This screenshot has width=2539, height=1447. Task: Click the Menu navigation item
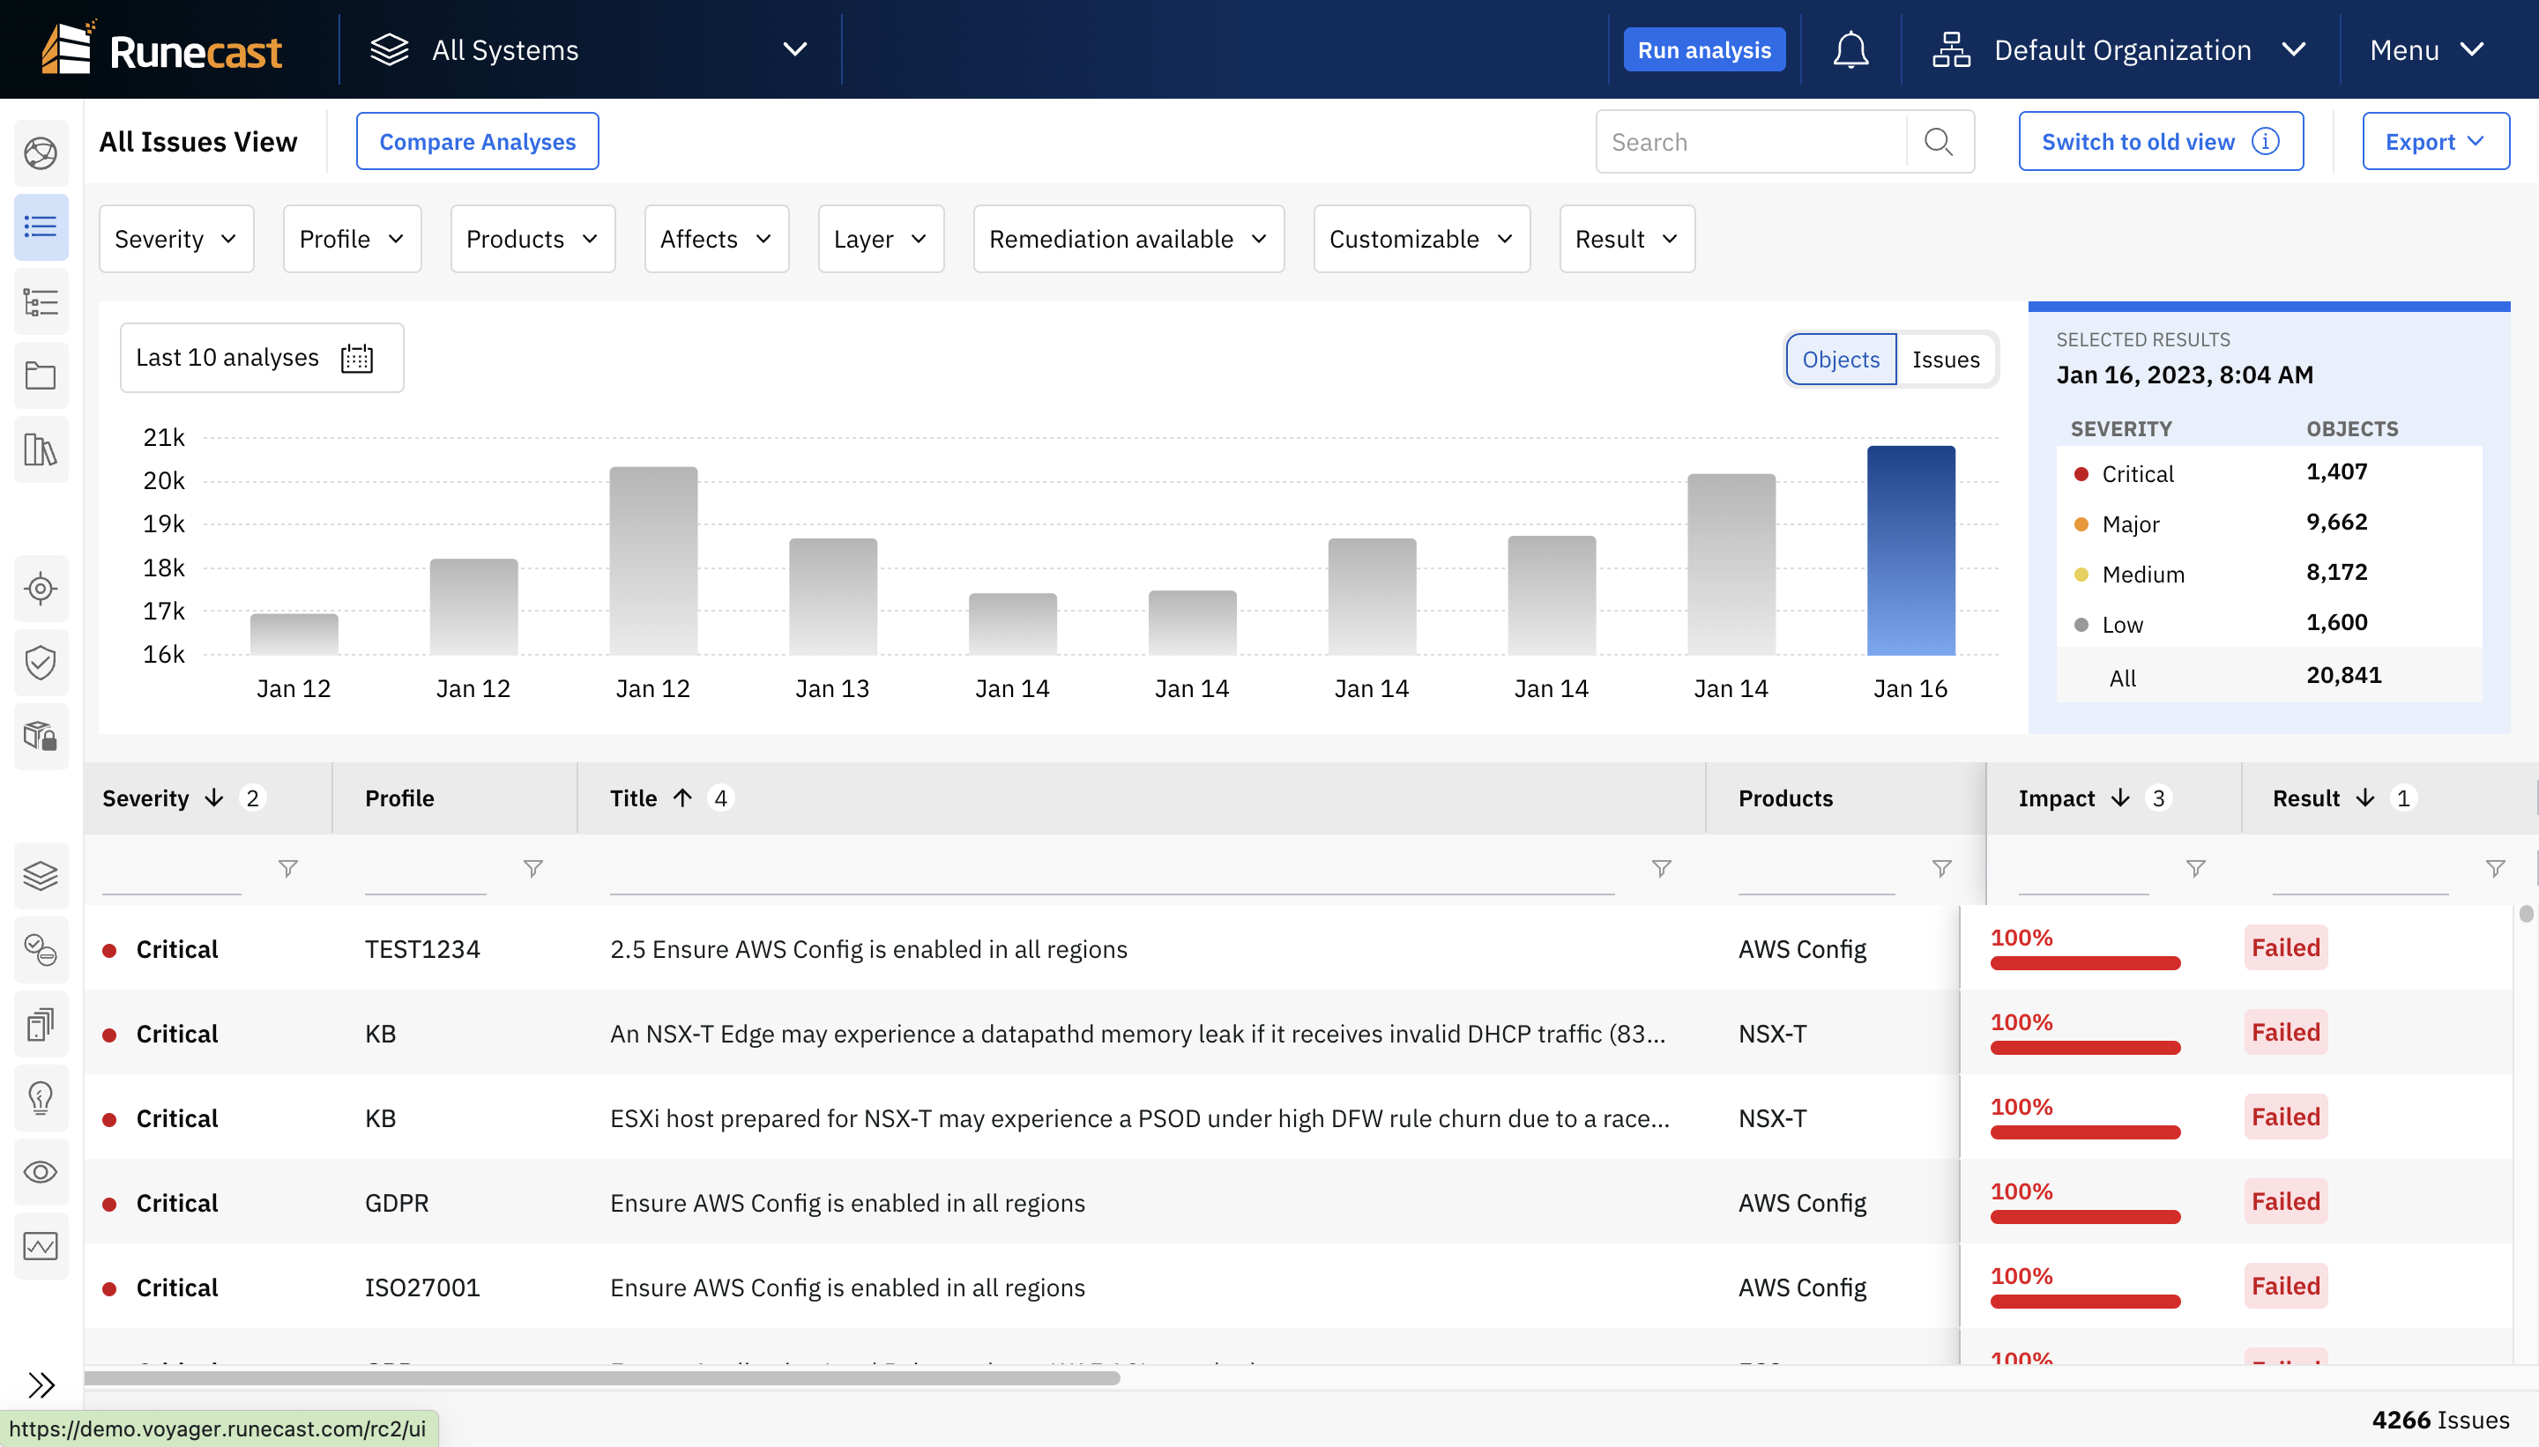[2427, 48]
